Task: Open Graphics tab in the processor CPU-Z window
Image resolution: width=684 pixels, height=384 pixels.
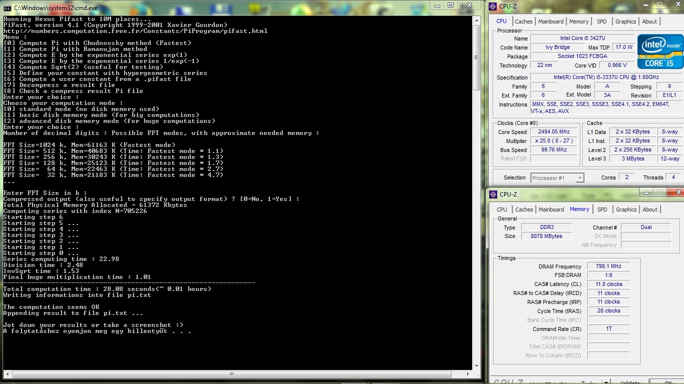Action: click(x=626, y=21)
